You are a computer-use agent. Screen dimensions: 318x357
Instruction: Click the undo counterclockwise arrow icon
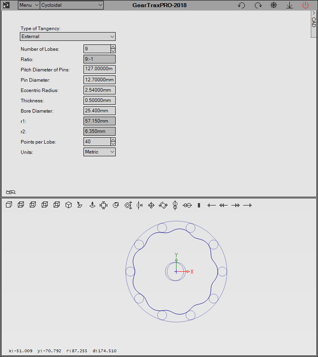[241, 5]
